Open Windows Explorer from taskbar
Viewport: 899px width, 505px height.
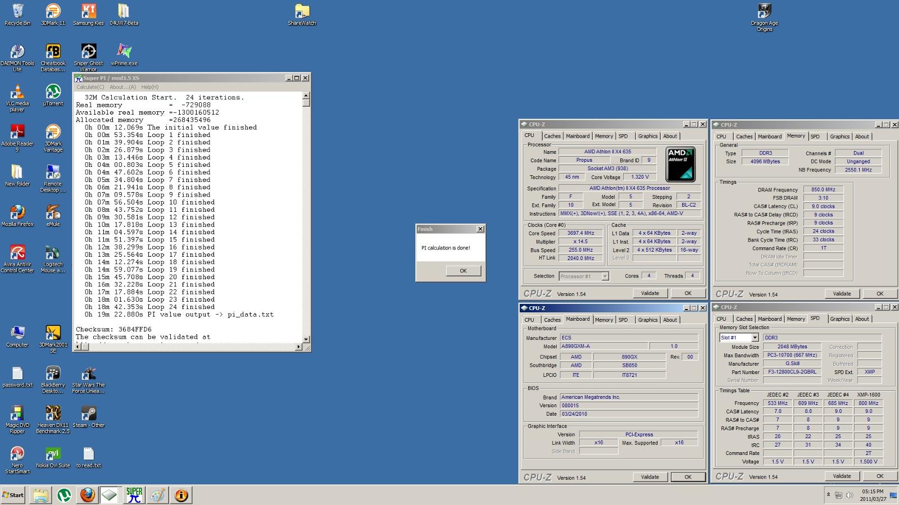40,495
